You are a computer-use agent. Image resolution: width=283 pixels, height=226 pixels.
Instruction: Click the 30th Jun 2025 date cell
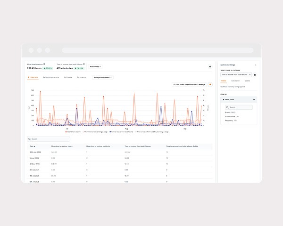[35, 152]
